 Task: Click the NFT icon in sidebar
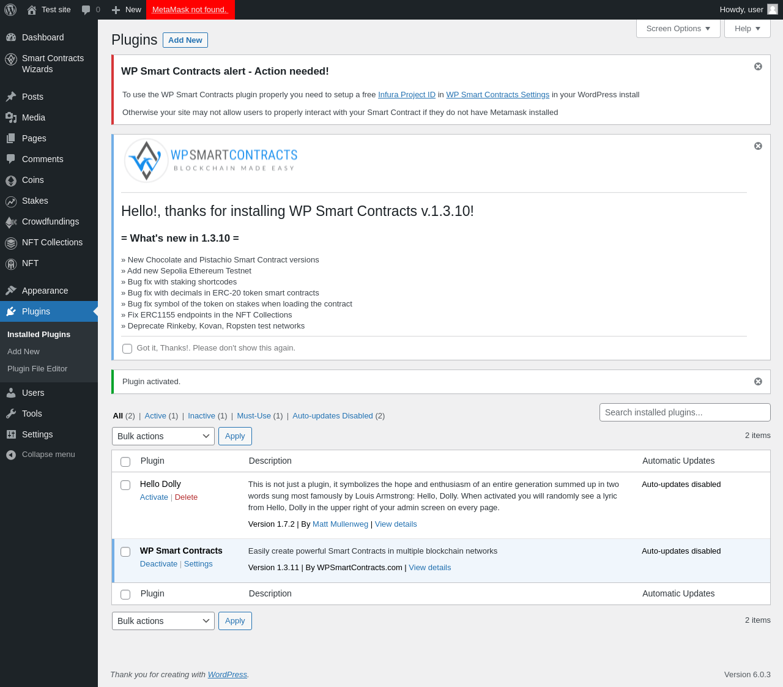click(11, 264)
